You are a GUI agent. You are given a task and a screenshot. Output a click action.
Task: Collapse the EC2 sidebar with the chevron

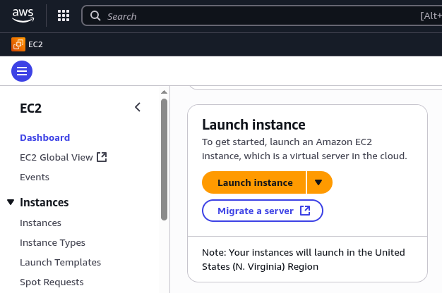tap(138, 107)
